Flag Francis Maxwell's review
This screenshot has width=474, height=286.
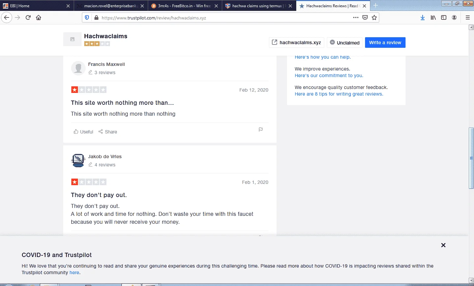tap(261, 130)
